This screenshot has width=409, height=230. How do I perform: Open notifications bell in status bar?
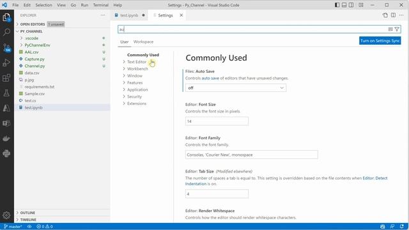click(402, 227)
